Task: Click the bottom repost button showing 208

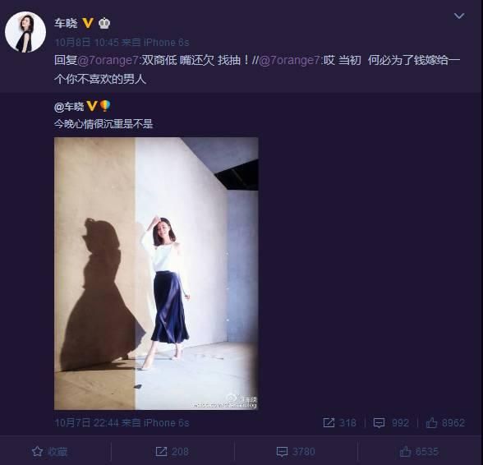Action: (172, 451)
